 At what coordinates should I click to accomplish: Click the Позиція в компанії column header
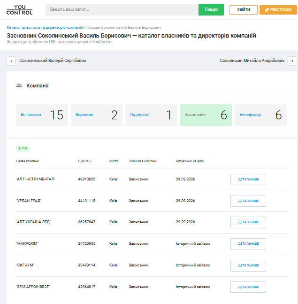coord(143,161)
